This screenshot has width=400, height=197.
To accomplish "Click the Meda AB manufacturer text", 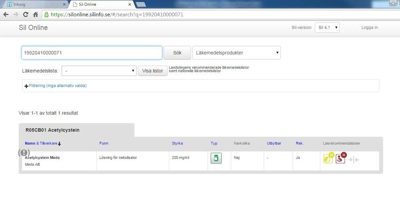I will 32,164.
